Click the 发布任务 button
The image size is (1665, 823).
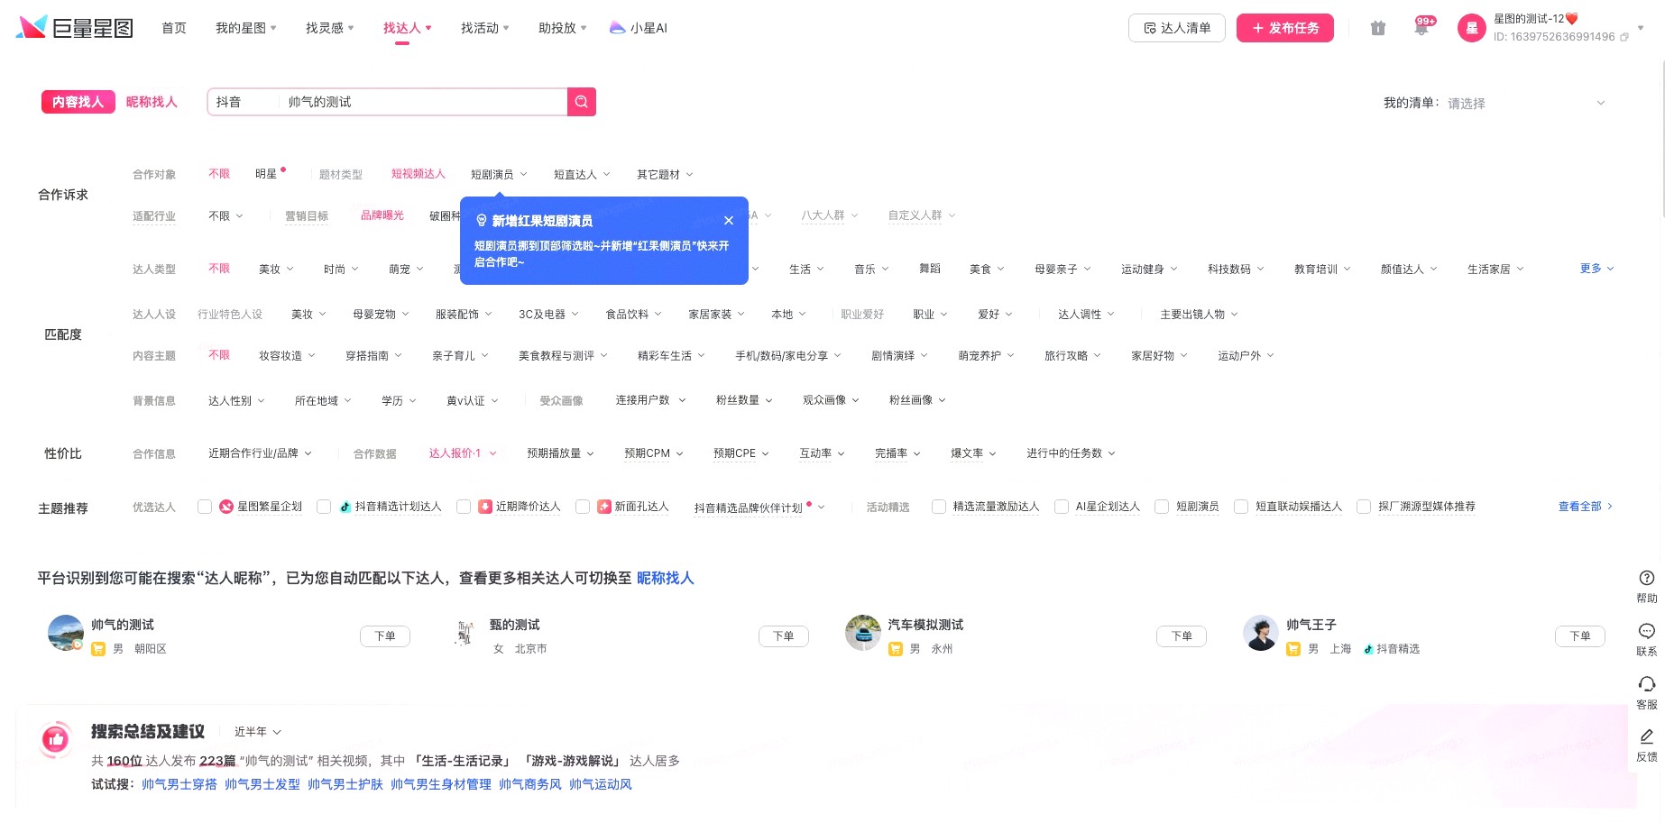[x=1284, y=28]
